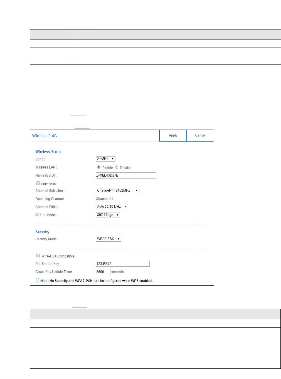This screenshot has height=379, width=281.
Task: Click the Group Key Update Timer label
Action: pyautogui.click(x=54, y=272)
